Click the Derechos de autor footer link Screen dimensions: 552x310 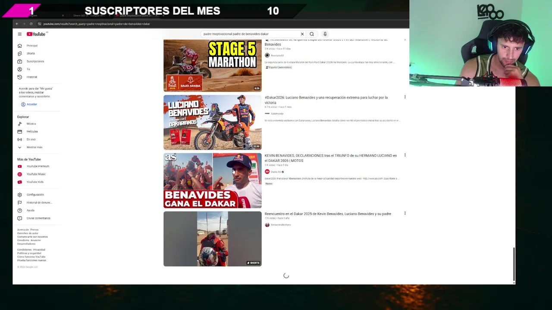(x=28, y=233)
